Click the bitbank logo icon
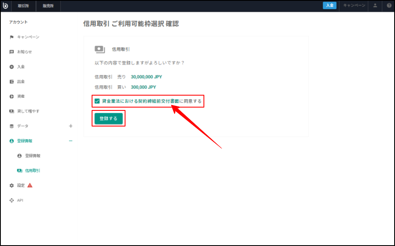 (x=5, y=5)
